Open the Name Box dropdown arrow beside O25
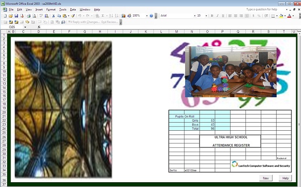 [x=25, y=27]
